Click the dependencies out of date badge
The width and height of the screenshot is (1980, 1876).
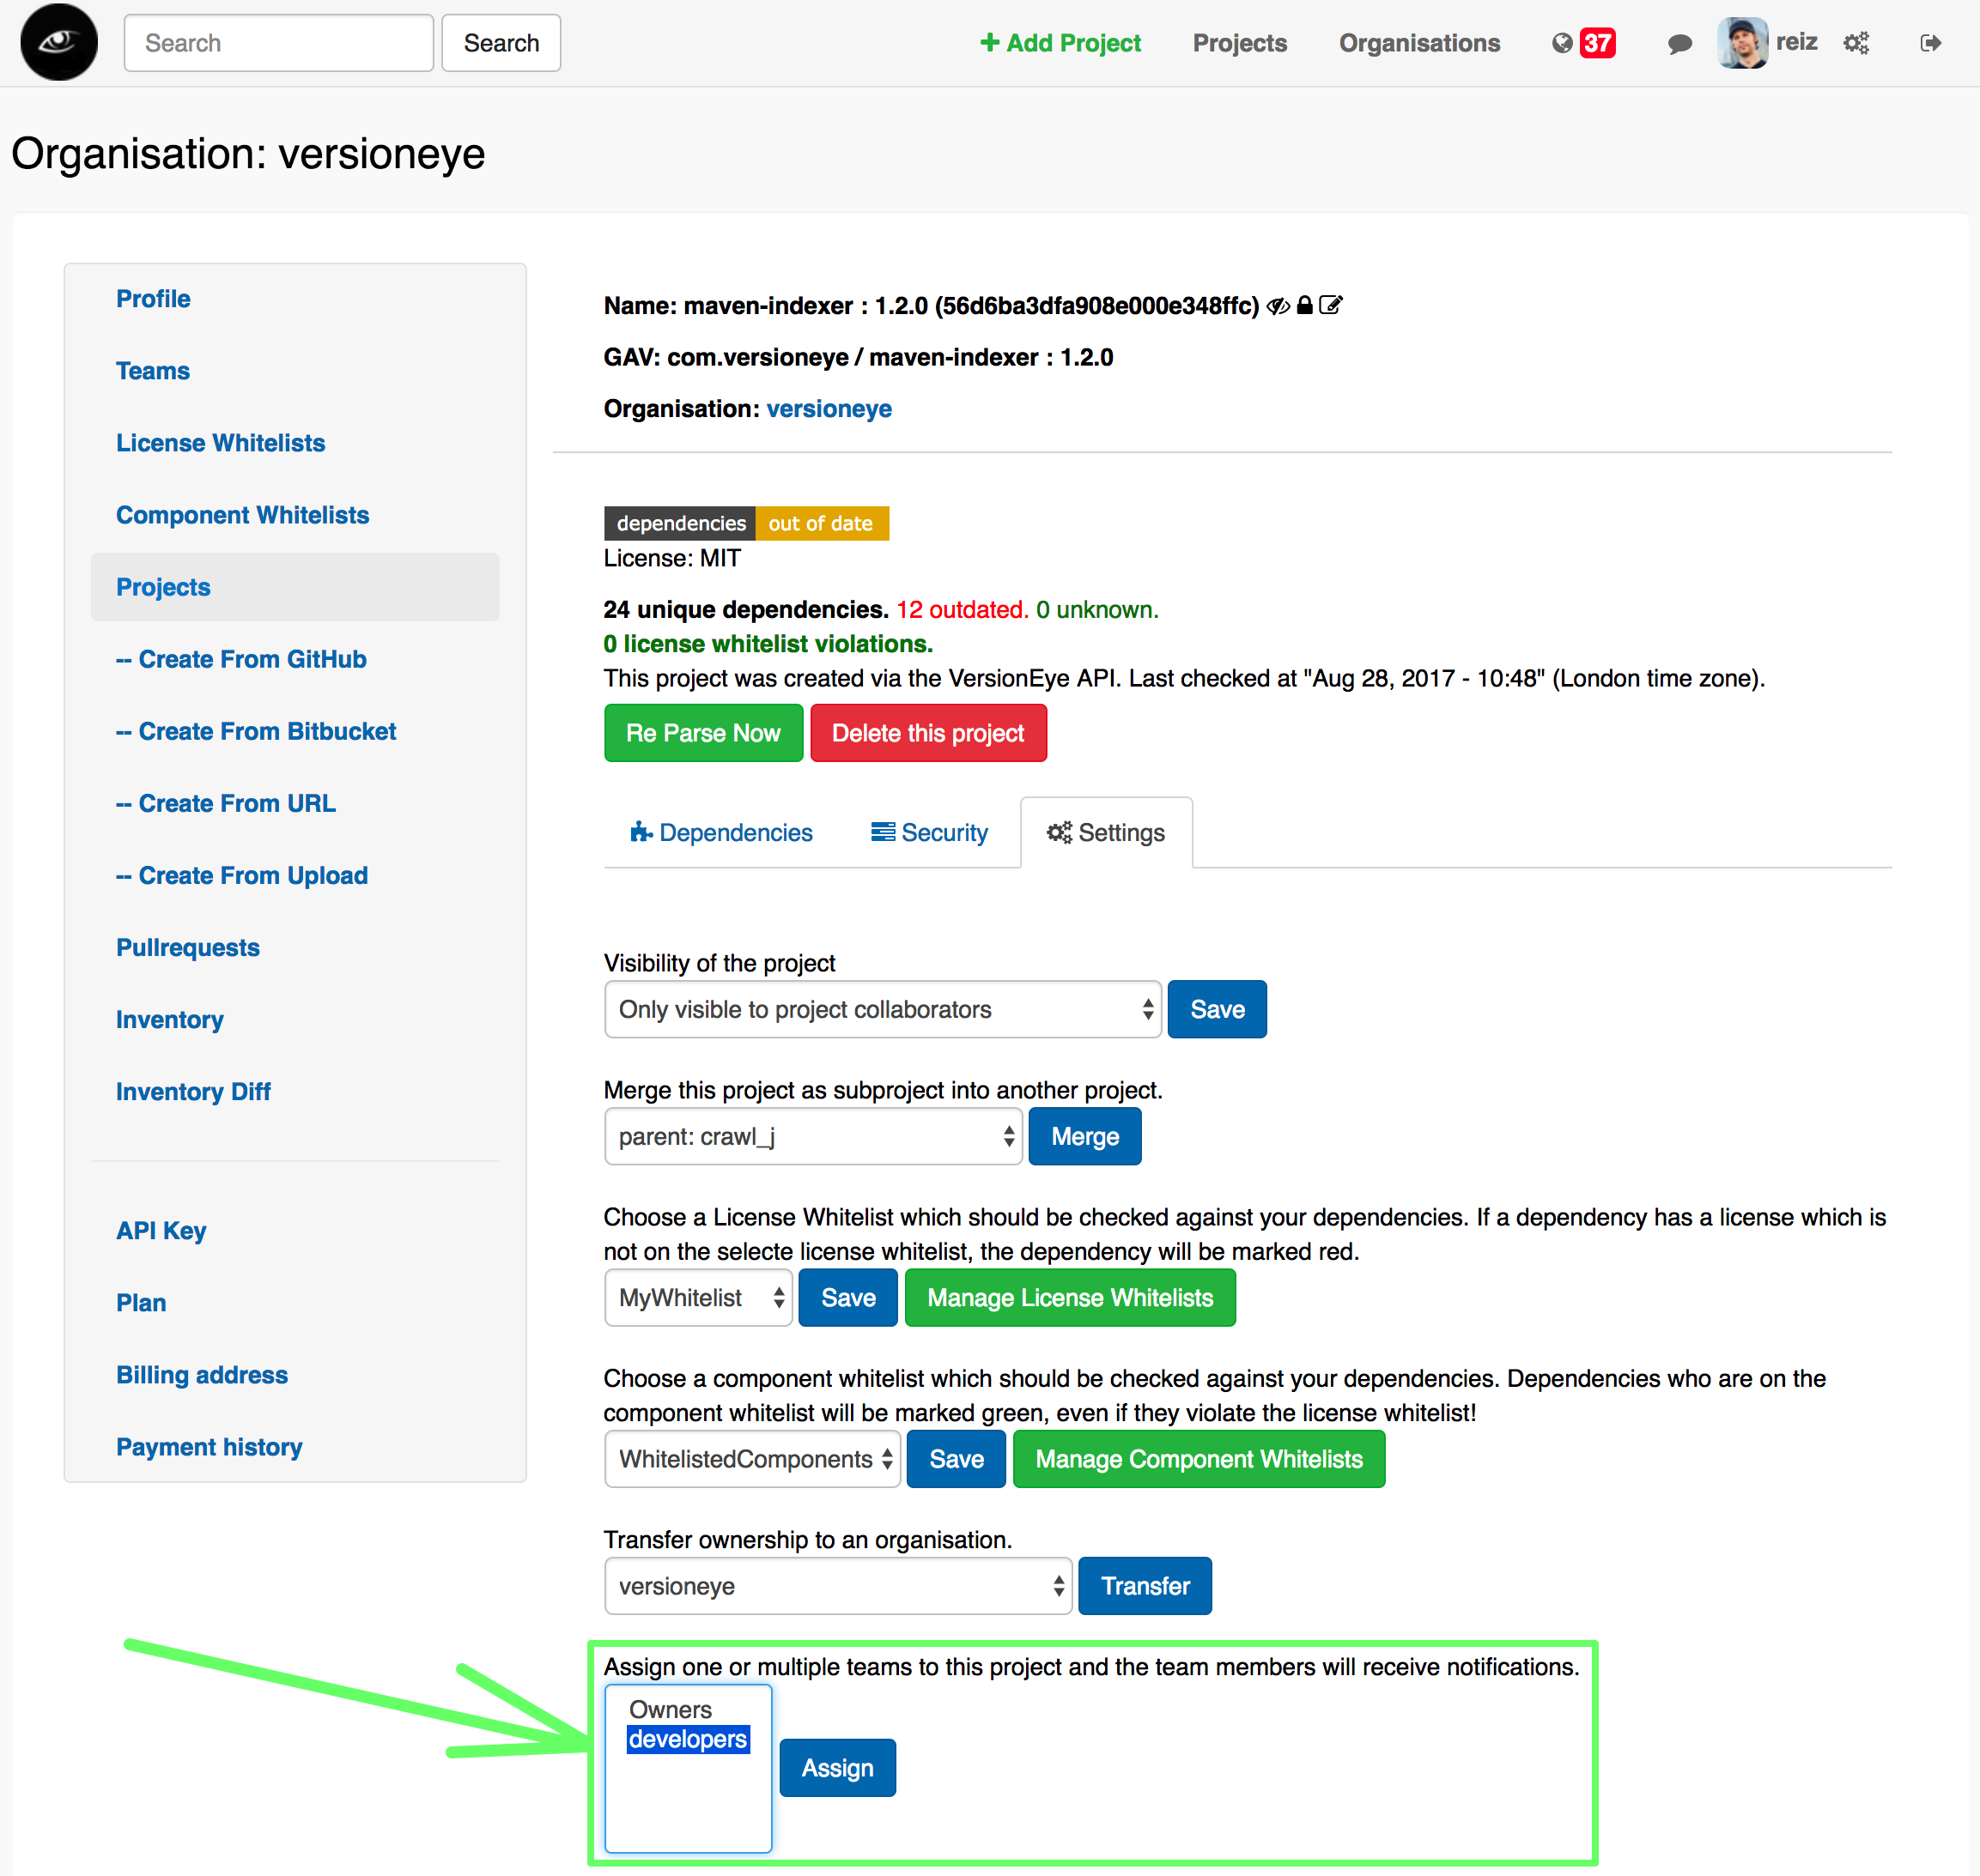(746, 523)
